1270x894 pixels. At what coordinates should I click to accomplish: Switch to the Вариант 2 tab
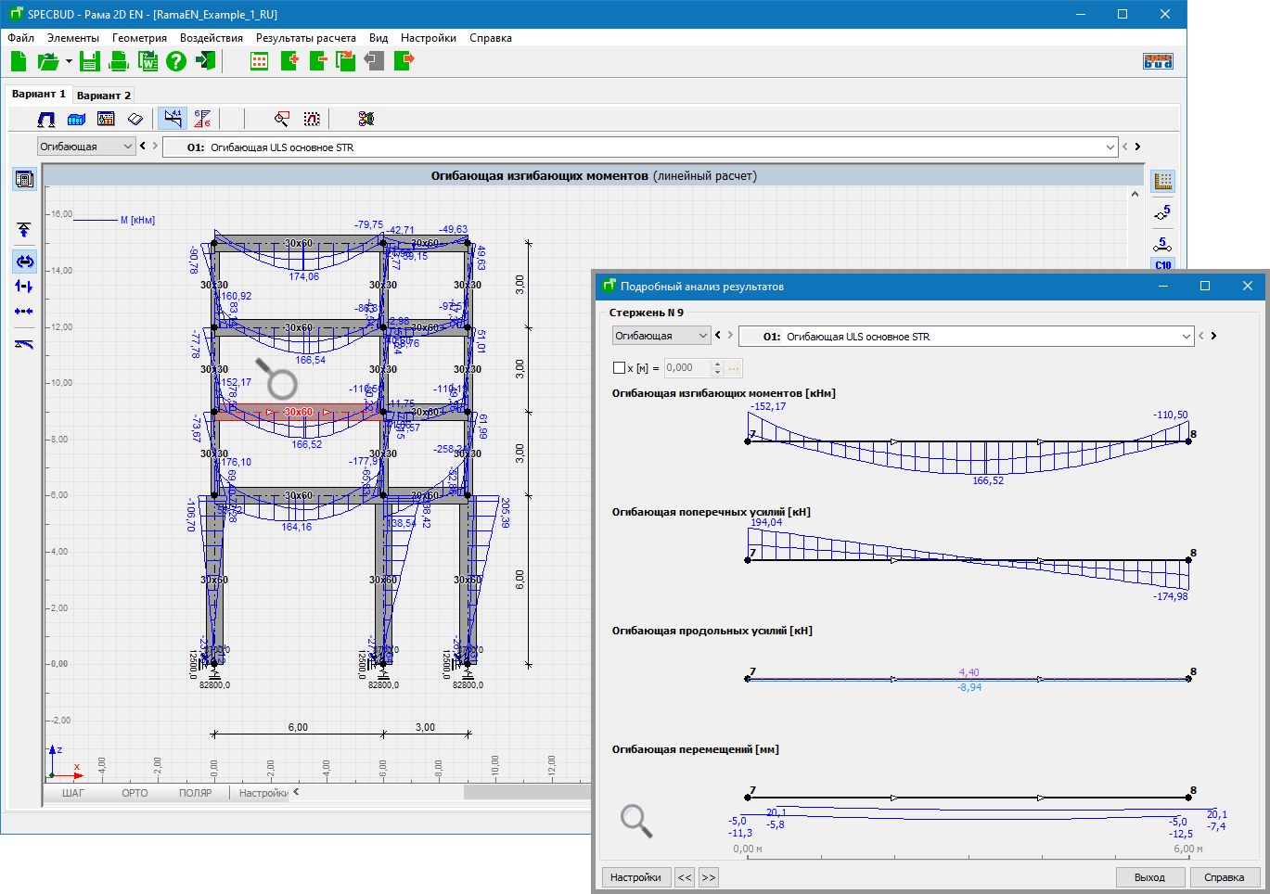(x=103, y=96)
